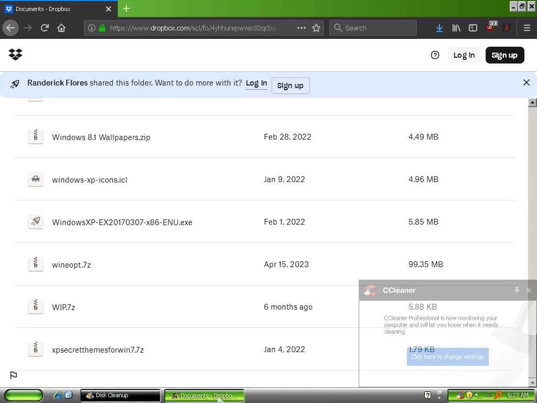Click the Log in button in header
537x403 pixels.
[x=464, y=55]
